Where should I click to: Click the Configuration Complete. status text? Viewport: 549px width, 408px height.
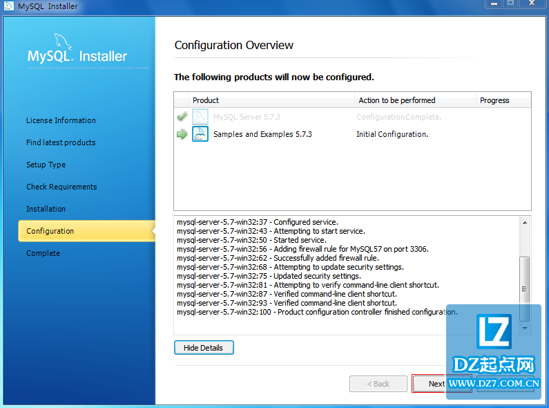coord(398,117)
